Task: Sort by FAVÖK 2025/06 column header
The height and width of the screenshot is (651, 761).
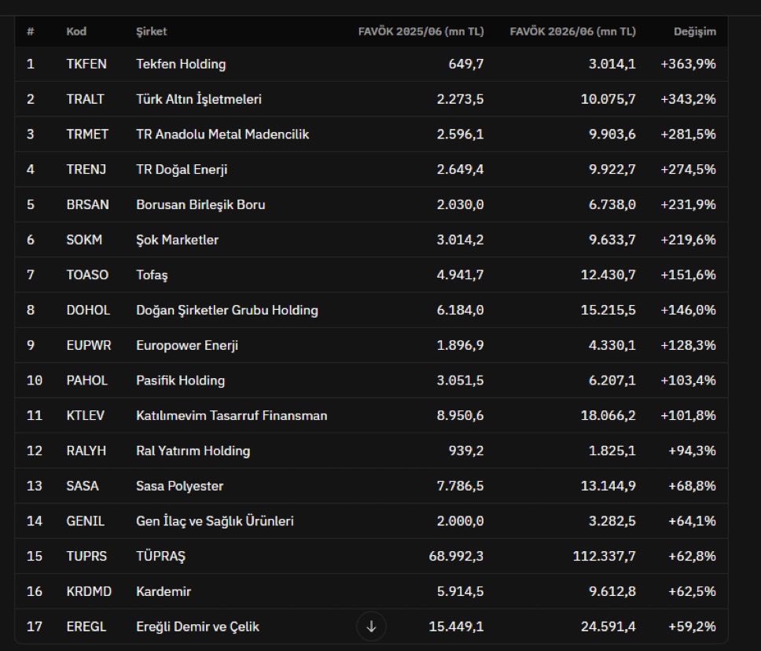Action: pyautogui.click(x=421, y=31)
